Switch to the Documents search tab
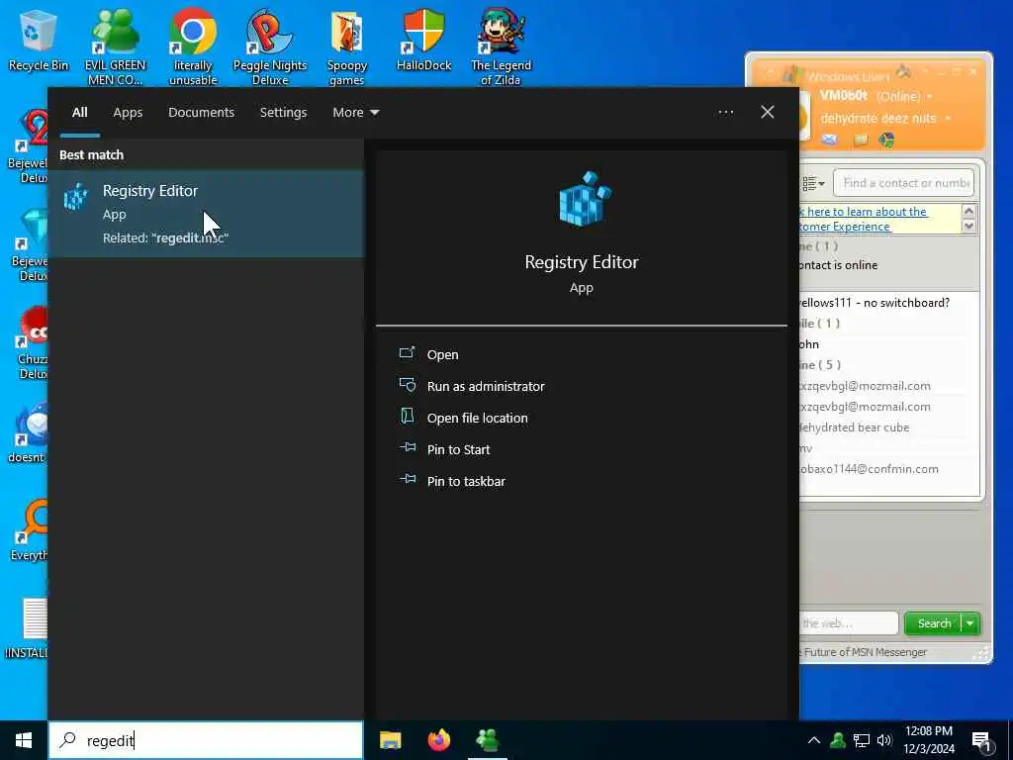This screenshot has width=1013, height=760. pyautogui.click(x=201, y=113)
